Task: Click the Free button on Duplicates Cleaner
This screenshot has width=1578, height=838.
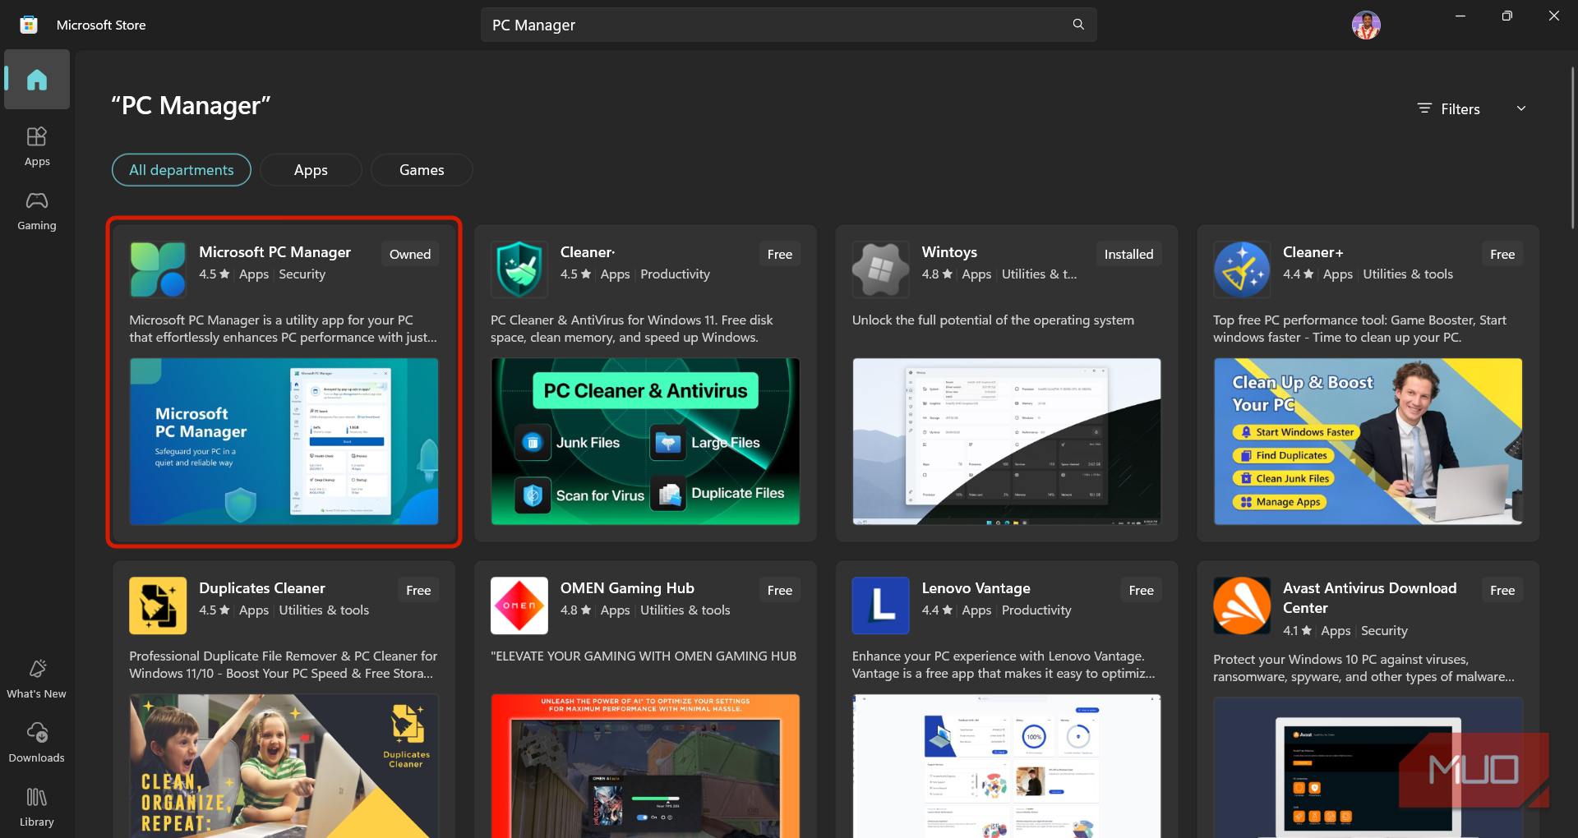Action: tap(418, 590)
